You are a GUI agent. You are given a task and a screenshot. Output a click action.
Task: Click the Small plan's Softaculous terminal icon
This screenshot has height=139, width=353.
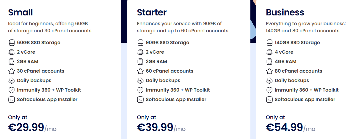pyautogui.click(x=11, y=100)
